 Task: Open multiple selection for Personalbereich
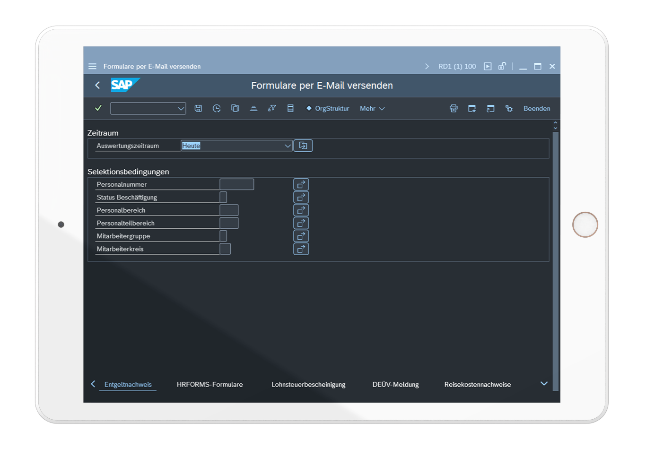point(301,210)
